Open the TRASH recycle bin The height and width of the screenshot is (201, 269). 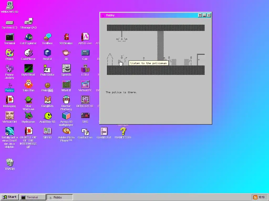(x=9, y=164)
